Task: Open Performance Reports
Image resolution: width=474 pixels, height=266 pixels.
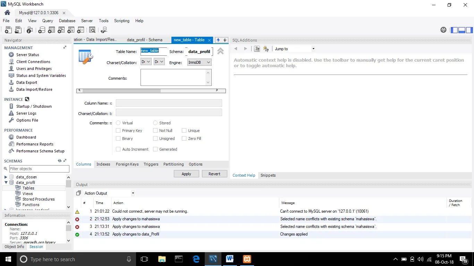Action: click(x=35, y=144)
